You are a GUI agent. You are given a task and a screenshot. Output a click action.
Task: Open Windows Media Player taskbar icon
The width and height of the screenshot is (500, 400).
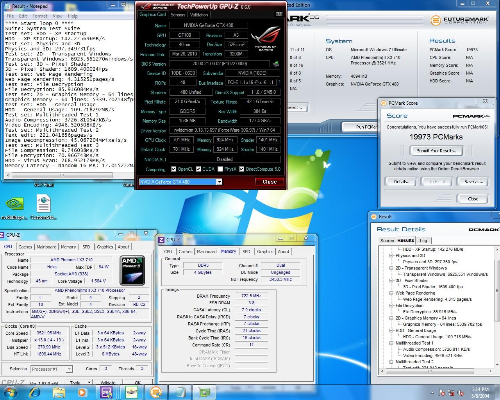(x=82, y=392)
